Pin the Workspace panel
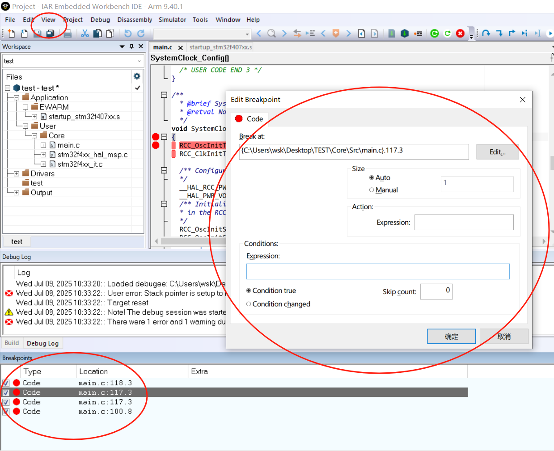The height and width of the screenshot is (451, 554). 131,46
